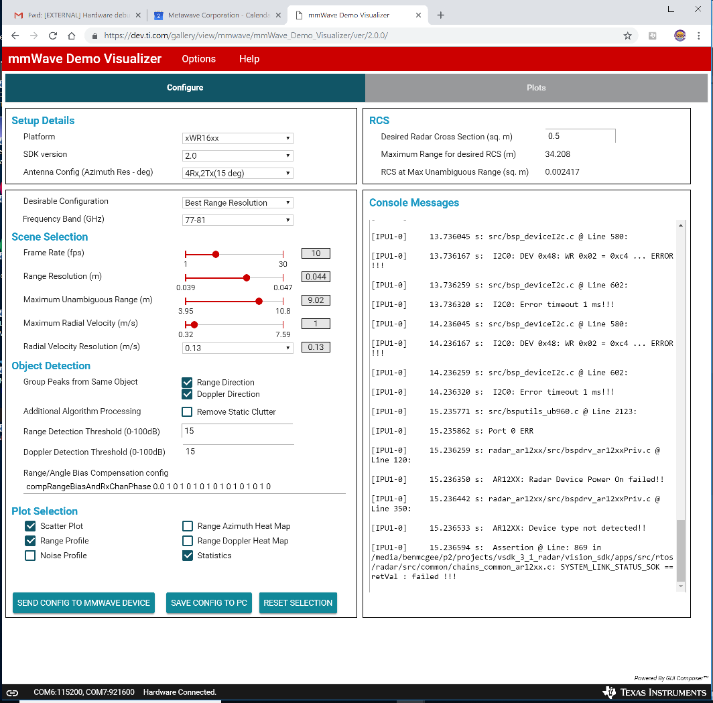Click the Frame Rate slider handle

(x=216, y=254)
